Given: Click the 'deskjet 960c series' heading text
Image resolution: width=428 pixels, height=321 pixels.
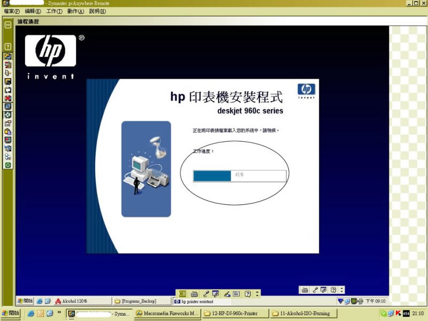Looking at the screenshot, I should click(250, 111).
